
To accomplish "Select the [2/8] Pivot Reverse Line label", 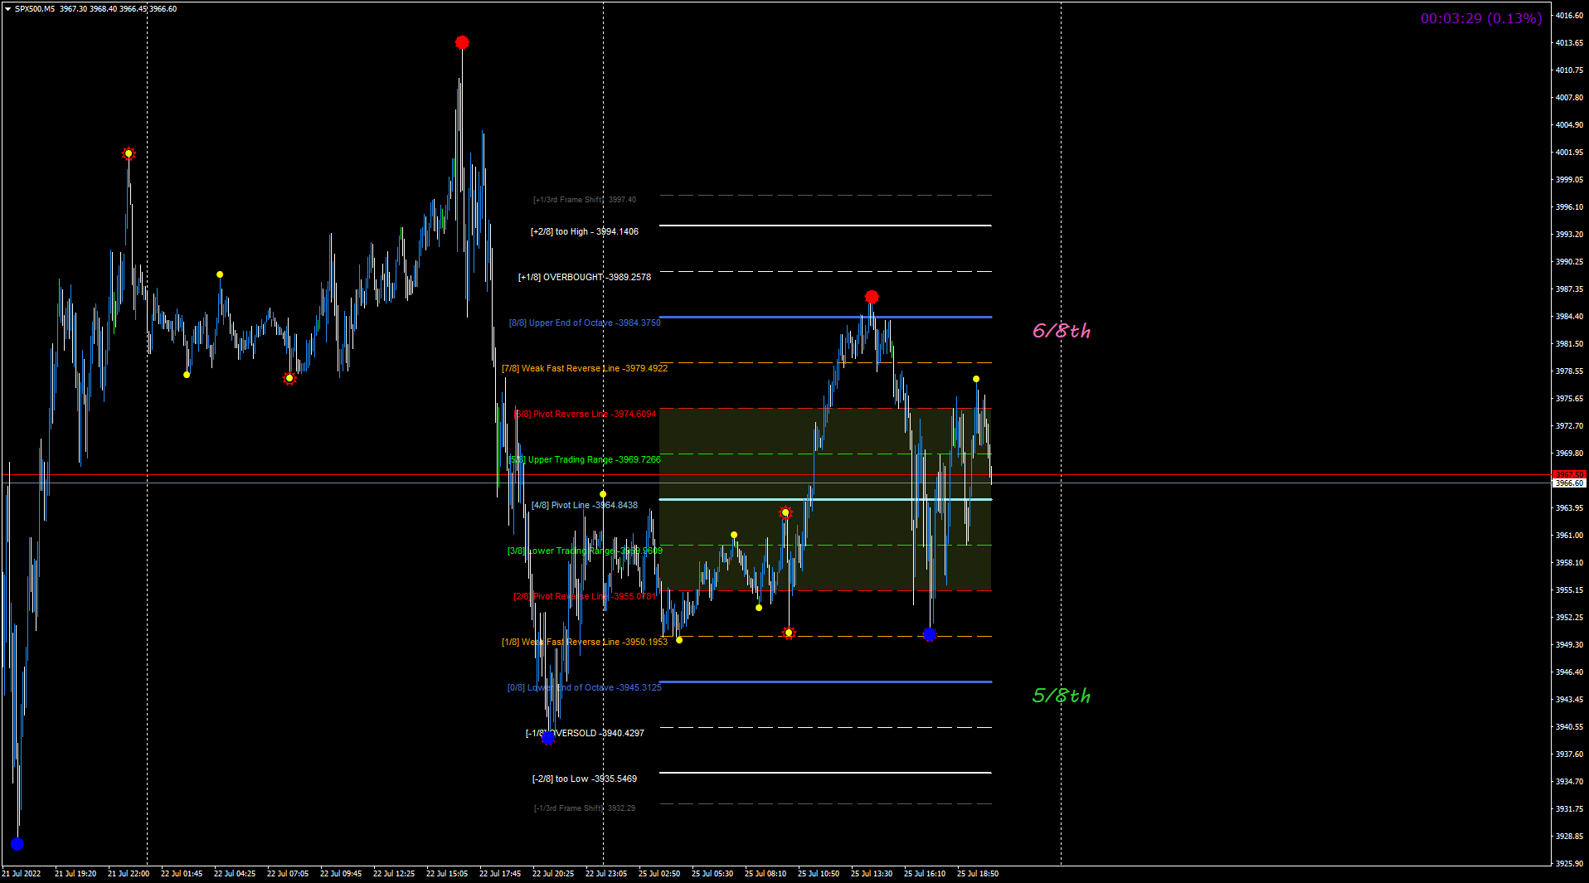I will coord(585,597).
